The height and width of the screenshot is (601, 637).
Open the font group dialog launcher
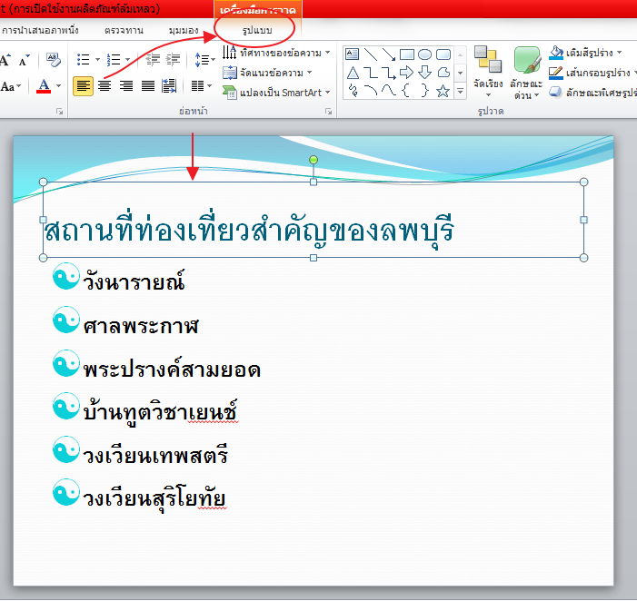(x=60, y=112)
